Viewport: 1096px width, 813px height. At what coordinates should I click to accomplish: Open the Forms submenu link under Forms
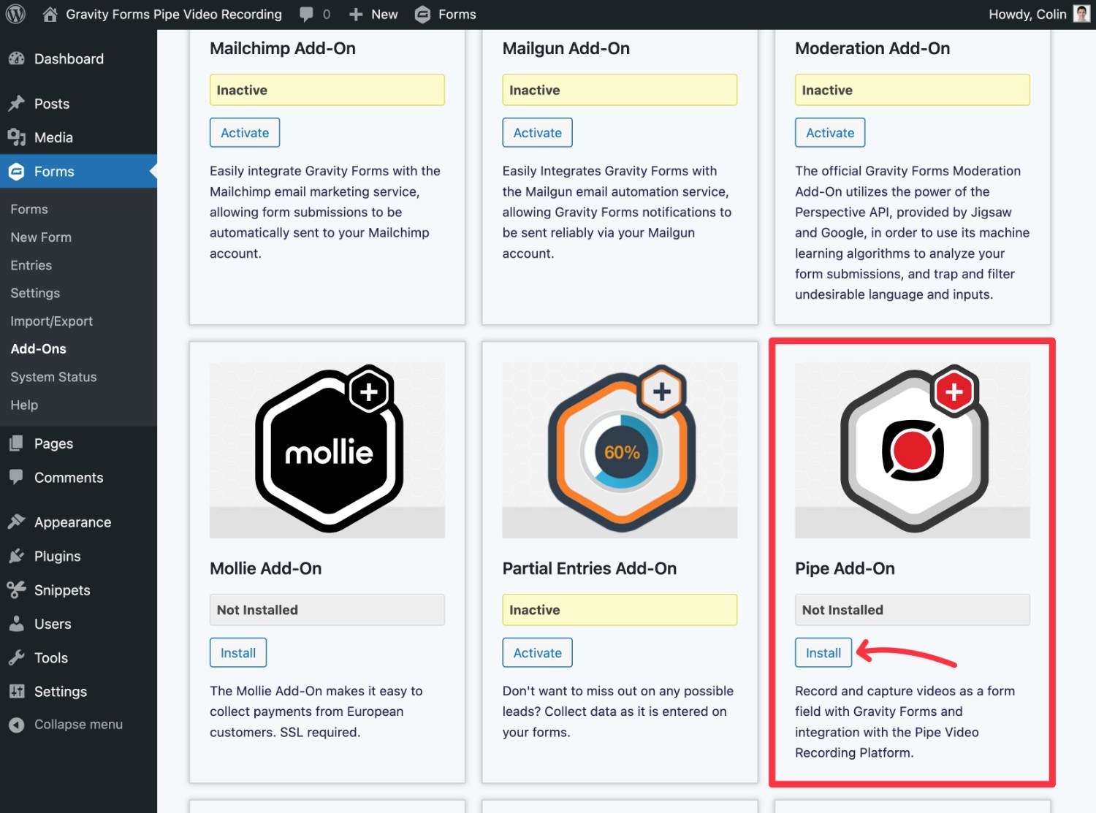(29, 210)
